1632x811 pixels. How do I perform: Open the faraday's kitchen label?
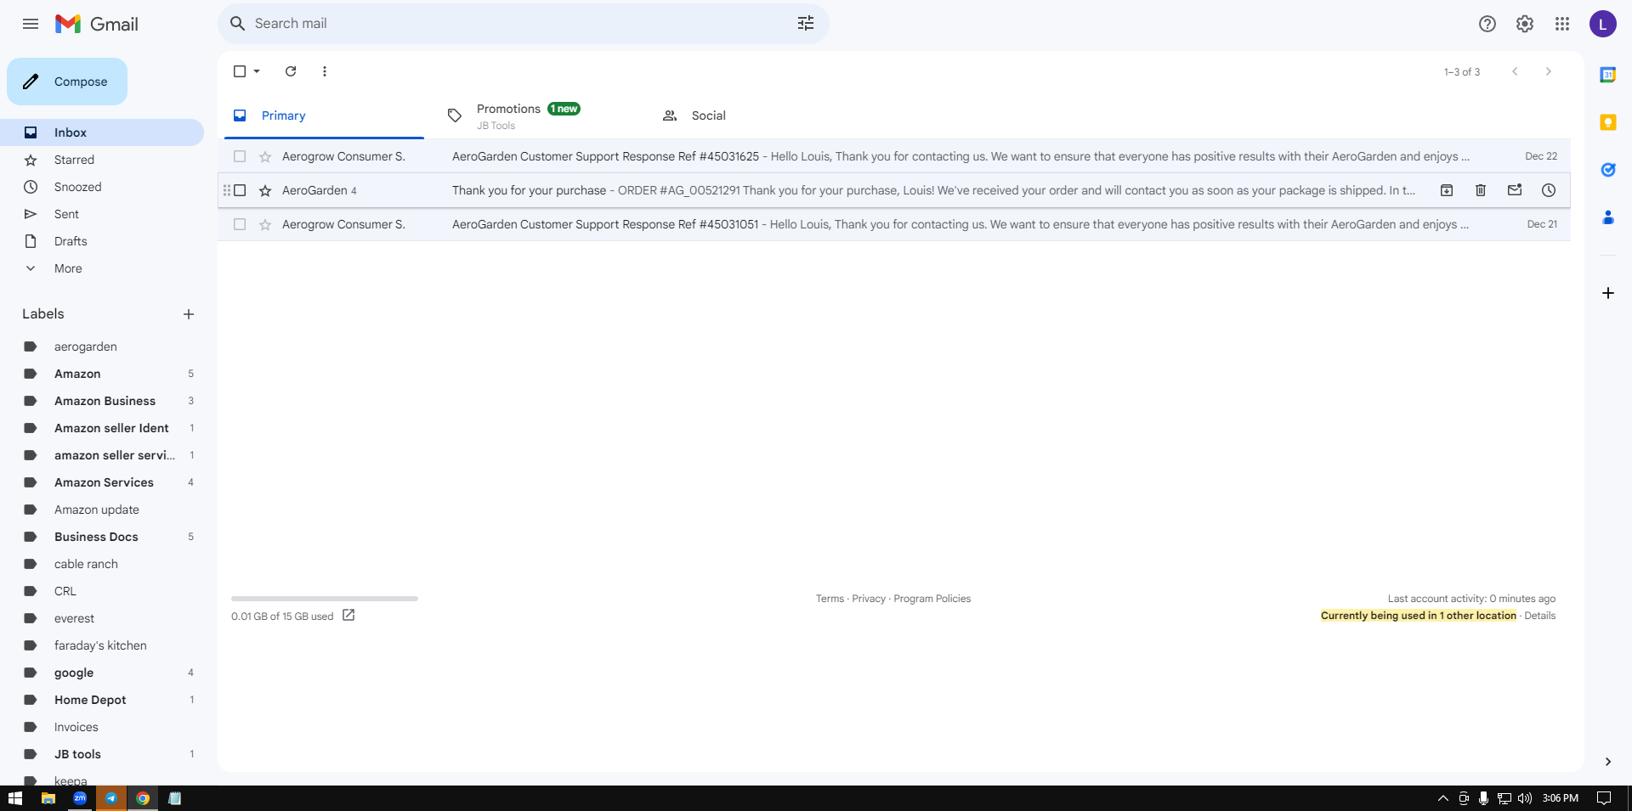click(102, 645)
